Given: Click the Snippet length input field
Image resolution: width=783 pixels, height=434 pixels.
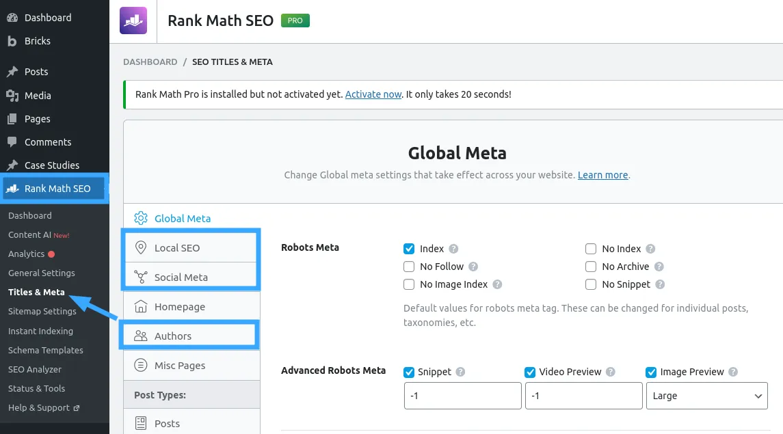Looking at the screenshot, I should pos(462,396).
